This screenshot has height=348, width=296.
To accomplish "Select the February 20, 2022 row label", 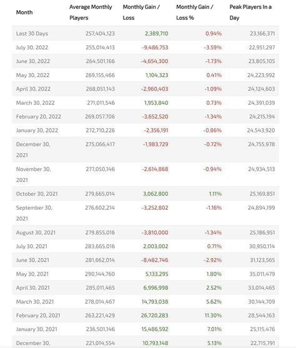I will [x=38, y=117].
